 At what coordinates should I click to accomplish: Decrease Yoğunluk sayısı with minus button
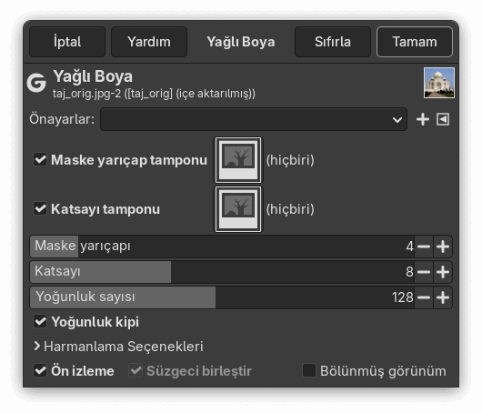pyautogui.click(x=424, y=297)
